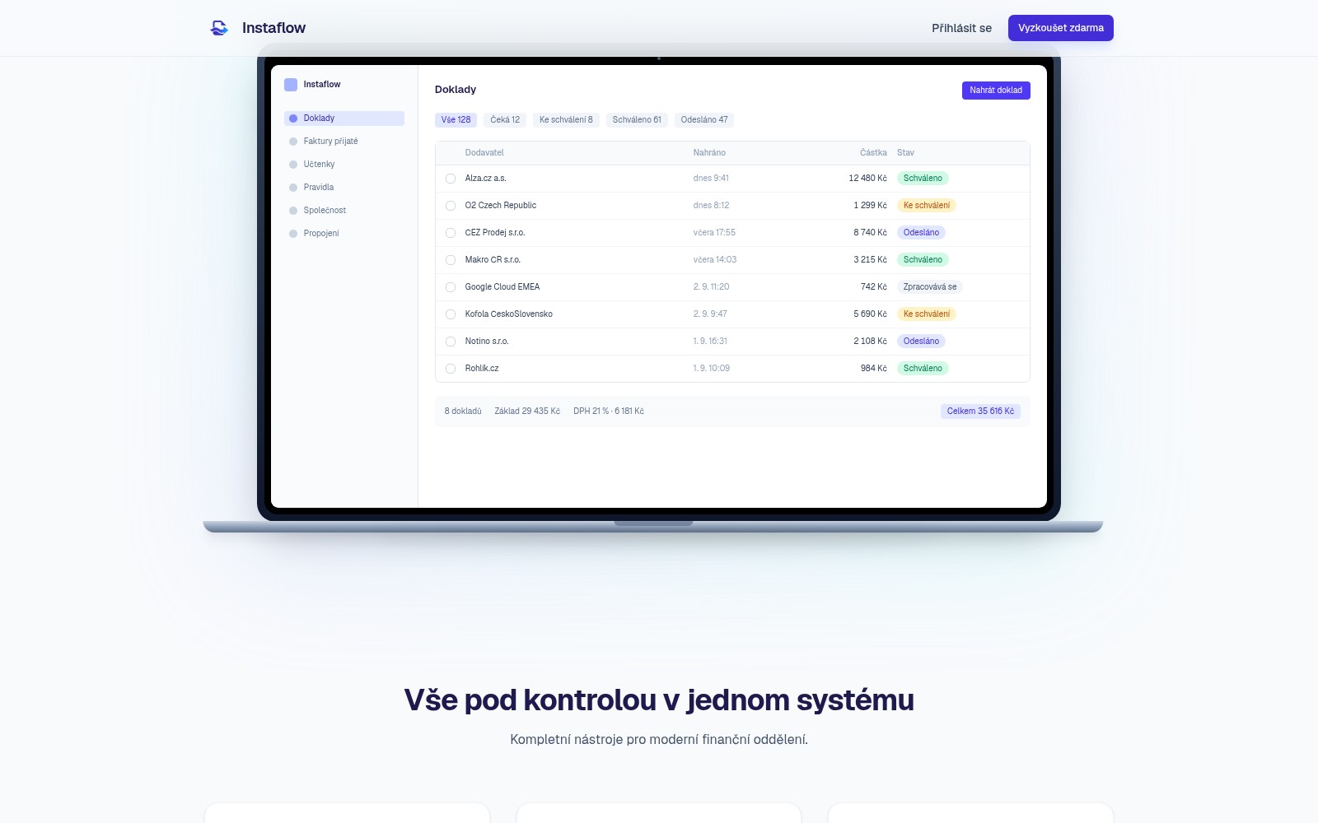Click the Vyzkoušet zdarma button

pos(1061,28)
